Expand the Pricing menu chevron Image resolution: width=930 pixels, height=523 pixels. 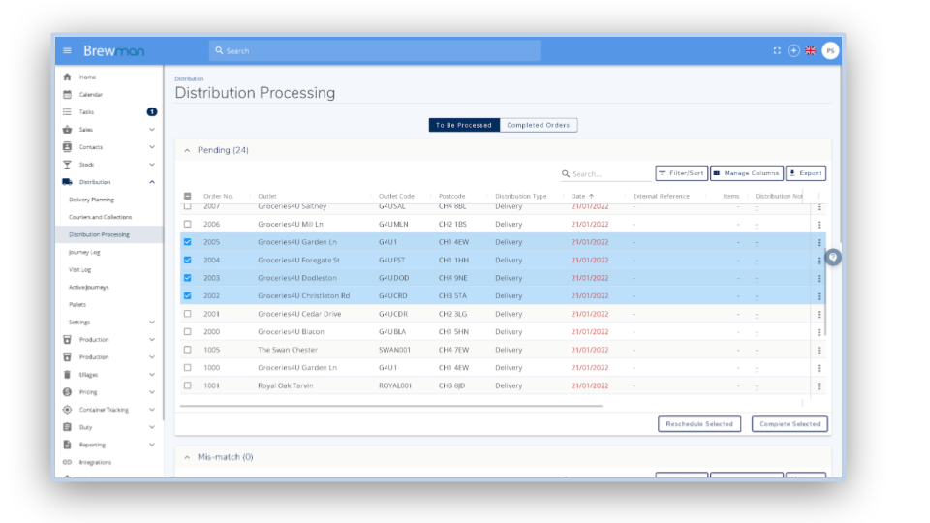tap(152, 392)
